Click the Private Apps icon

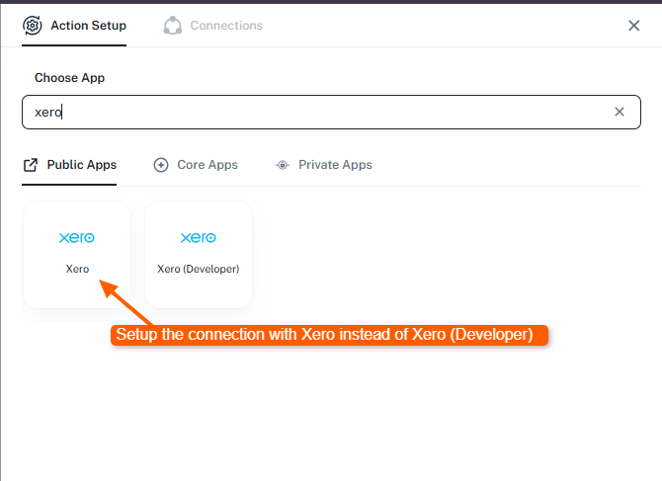tap(283, 165)
